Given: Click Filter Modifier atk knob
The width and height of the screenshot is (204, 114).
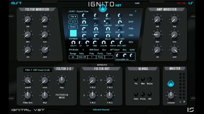Looking at the screenshot, I should (x=28, y=19).
